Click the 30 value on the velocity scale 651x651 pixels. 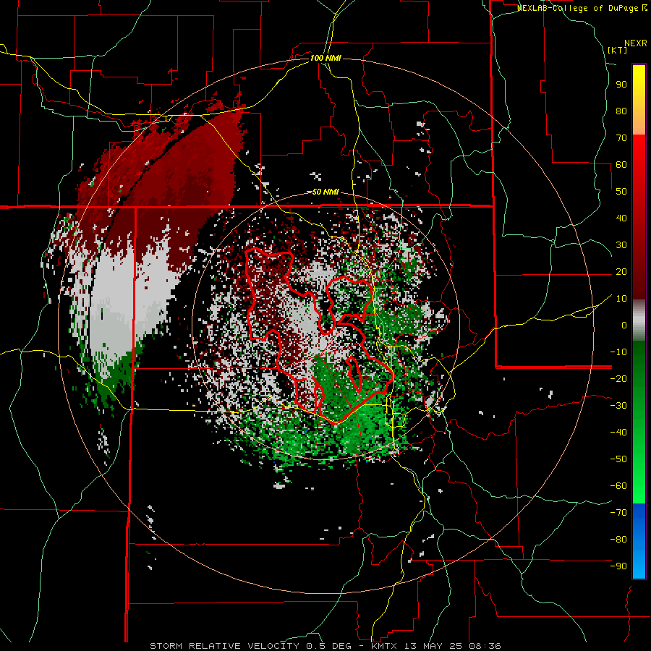(621, 245)
